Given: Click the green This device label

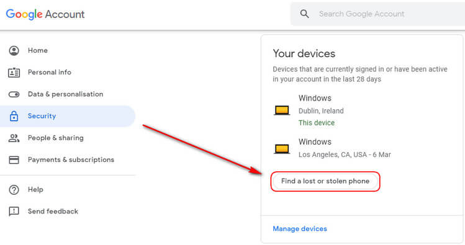Looking at the screenshot, I should pyautogui.click(x=317, y=123).
